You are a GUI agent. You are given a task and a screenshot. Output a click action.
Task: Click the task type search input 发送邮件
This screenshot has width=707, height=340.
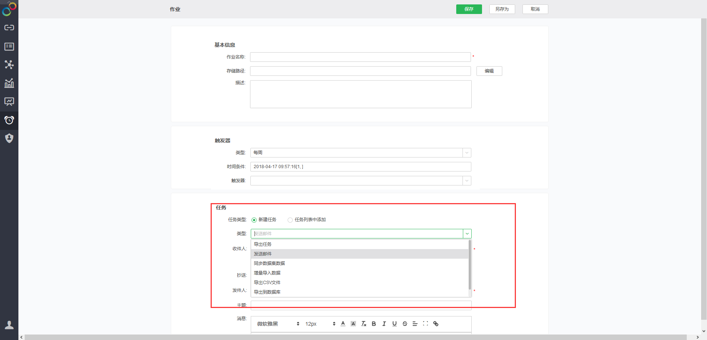357,234
